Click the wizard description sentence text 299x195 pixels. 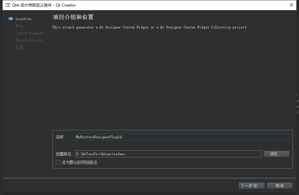tap(150, 27)
